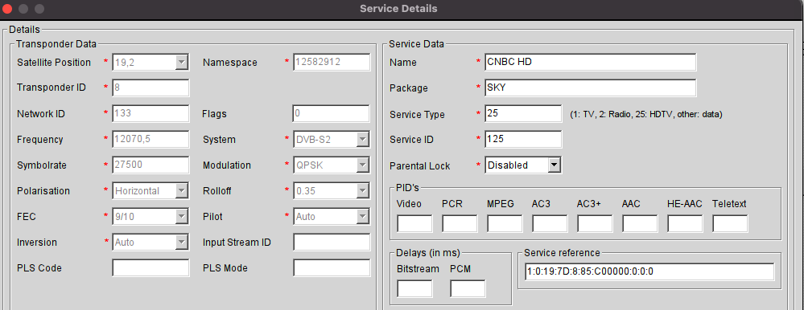The height and width of the screenshot is (310, 804).
Task: Open the Satellite Position dropdown
Action: click(150, 62)
